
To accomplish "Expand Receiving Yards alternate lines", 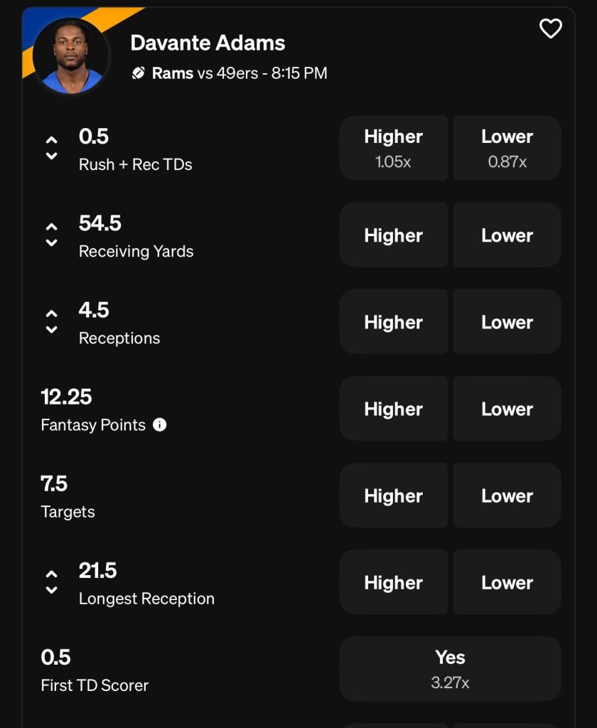I will 51,235.
